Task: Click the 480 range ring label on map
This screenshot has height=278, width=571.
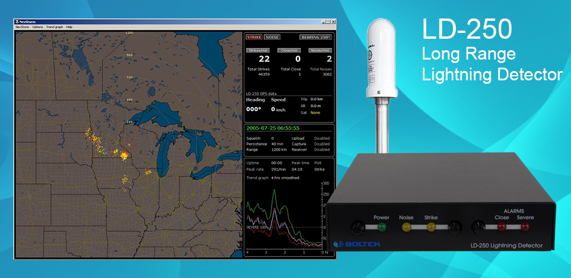Action: 129,99
